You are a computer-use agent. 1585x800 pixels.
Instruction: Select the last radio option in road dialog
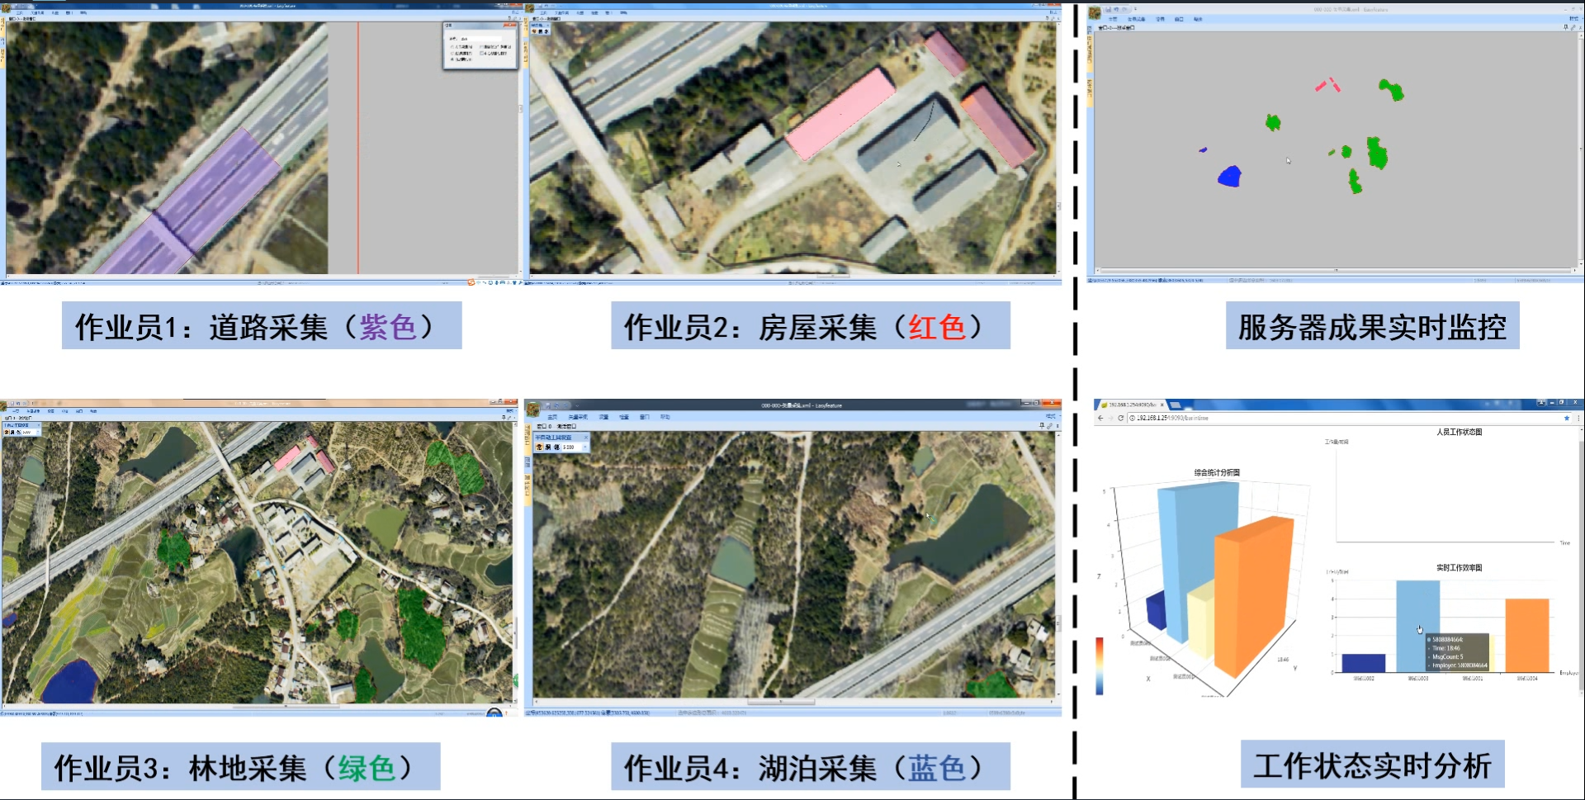[x=452, y=59]
